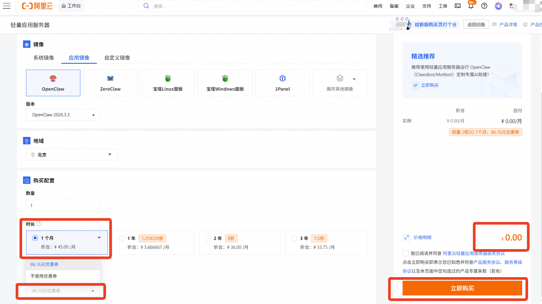
Task: Open the Cloud Shell terminal icon
Action: (x=458, y=6)
